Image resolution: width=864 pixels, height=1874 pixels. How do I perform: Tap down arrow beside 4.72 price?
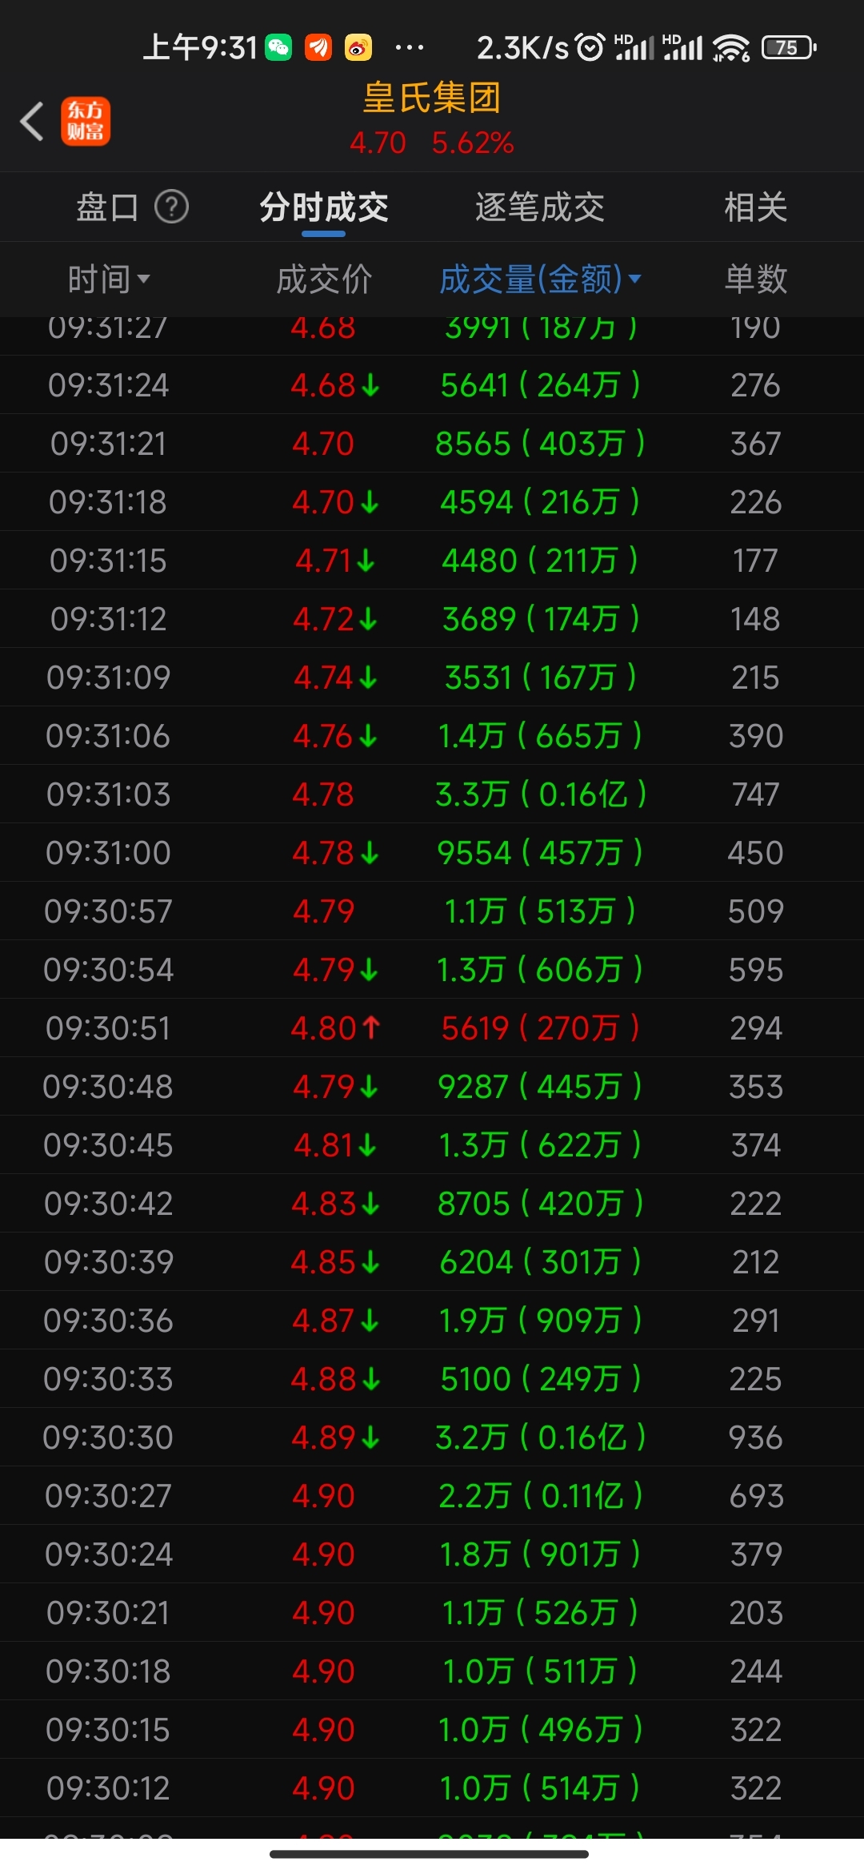pos(367,620)
